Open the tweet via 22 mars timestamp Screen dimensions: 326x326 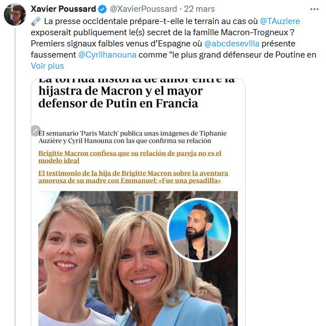click(x=199, y=9)
